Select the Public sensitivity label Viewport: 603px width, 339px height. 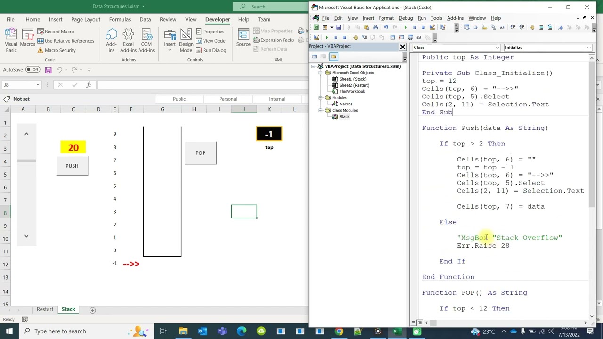point(179,99)
